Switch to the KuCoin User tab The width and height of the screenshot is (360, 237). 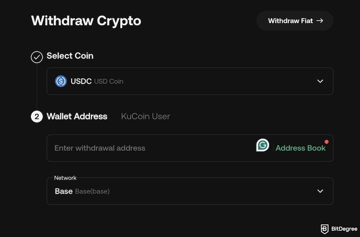coord(145,116)
